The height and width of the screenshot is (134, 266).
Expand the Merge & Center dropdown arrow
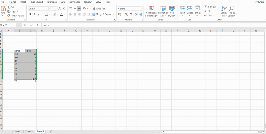point(114,14)
